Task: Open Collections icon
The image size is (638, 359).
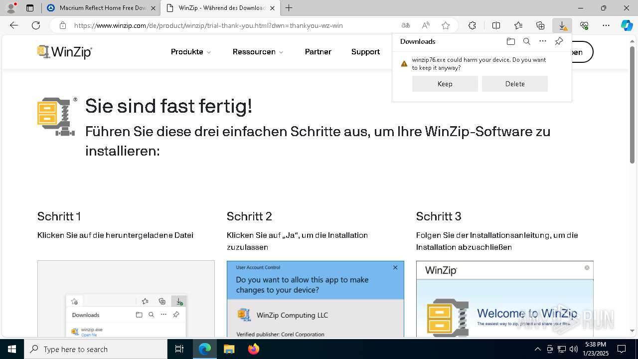Action: [x=540, y=25]
